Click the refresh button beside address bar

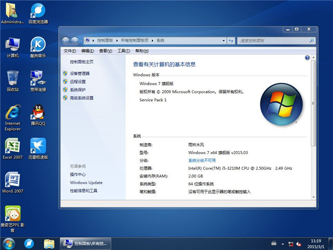pos(231,41)
